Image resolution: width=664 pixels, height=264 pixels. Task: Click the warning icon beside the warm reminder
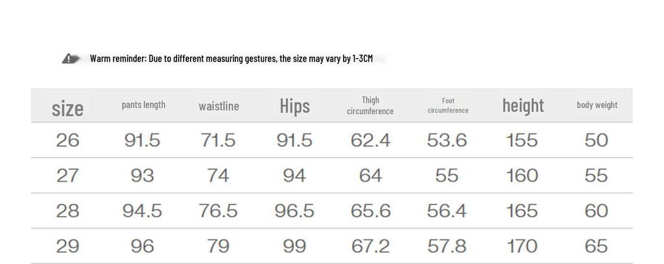[x=71, y=59]
